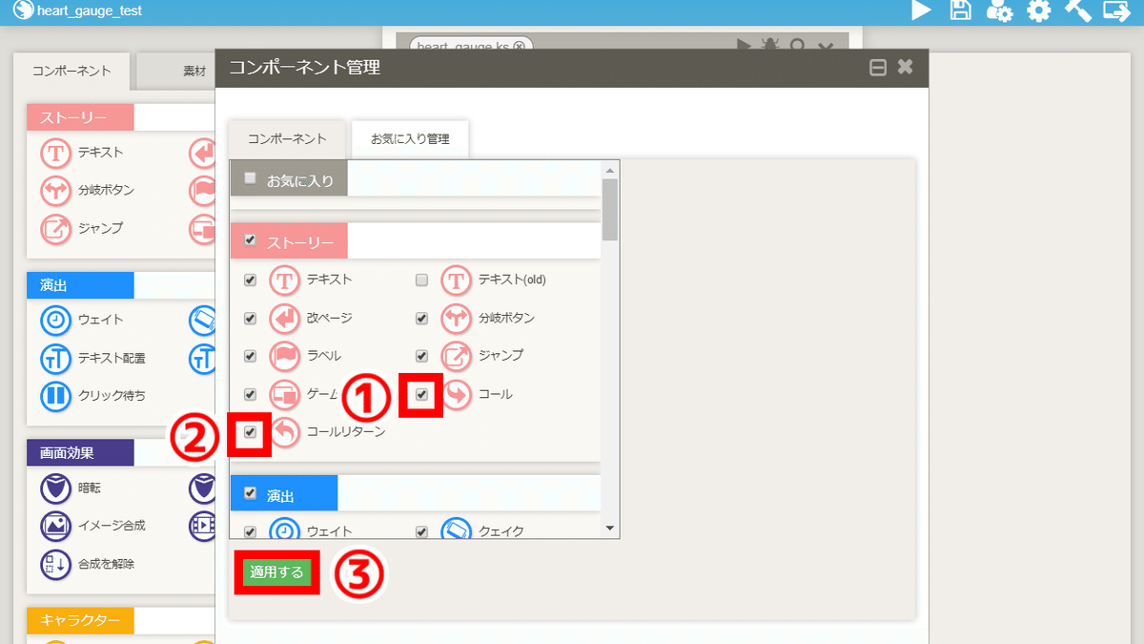The width and height of the screenshot is (1144, 644).
Task: Save the project with the floppy disk icon
Action: (x=961, y=11)
